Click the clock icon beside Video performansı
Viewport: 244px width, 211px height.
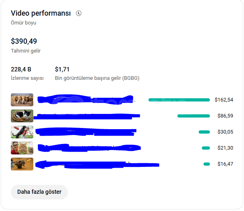click(79, 13)
